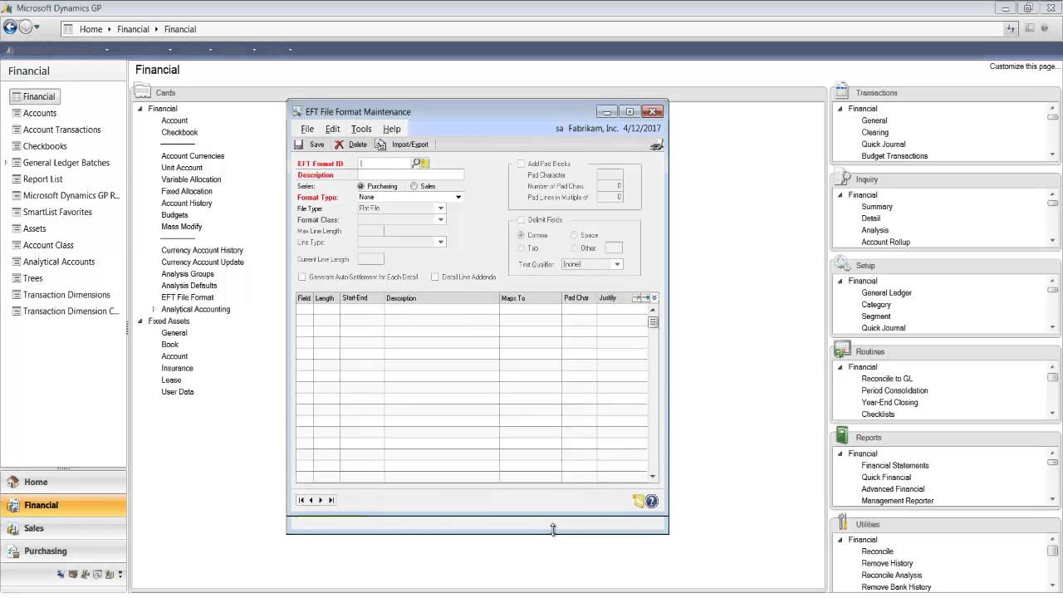
Task: Click the Save toolbar button
Action: tap(309, 145)
